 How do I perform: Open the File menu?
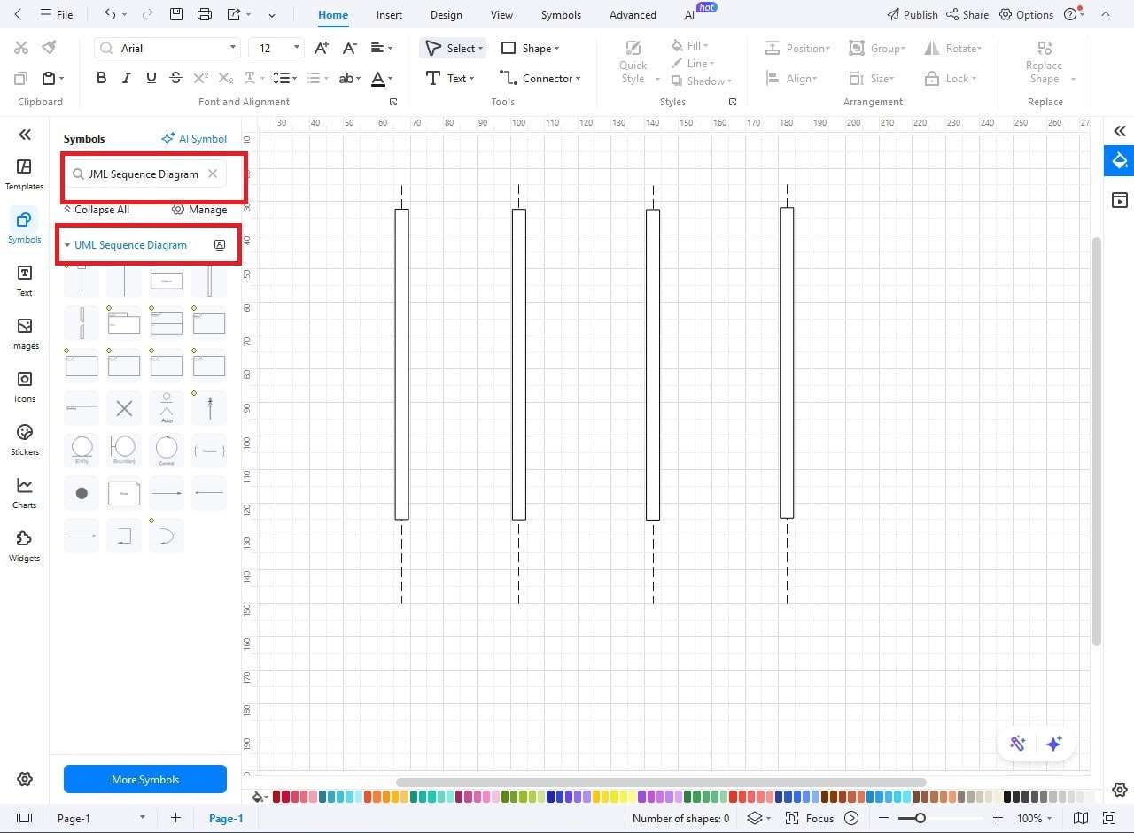click(x=58, y=14)
